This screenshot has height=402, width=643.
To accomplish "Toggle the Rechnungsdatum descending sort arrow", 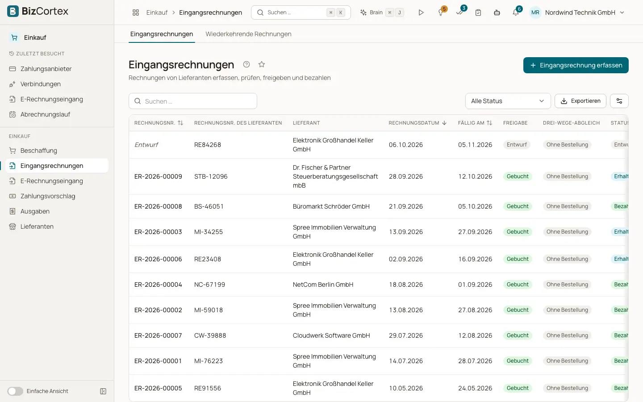I will click(444, 123).
